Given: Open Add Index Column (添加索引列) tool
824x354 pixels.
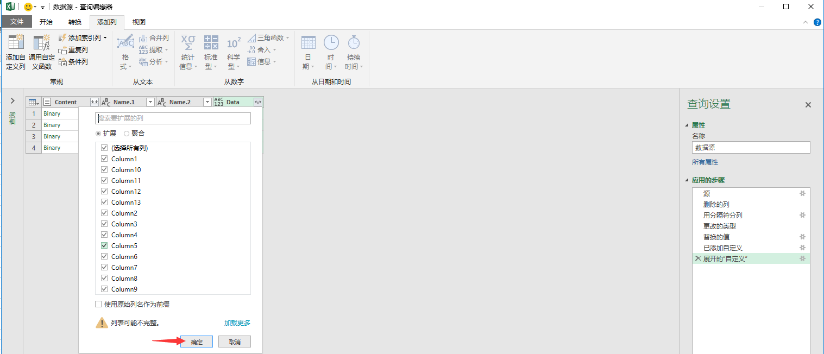Looking at the screenshot, I should point(83,37).
